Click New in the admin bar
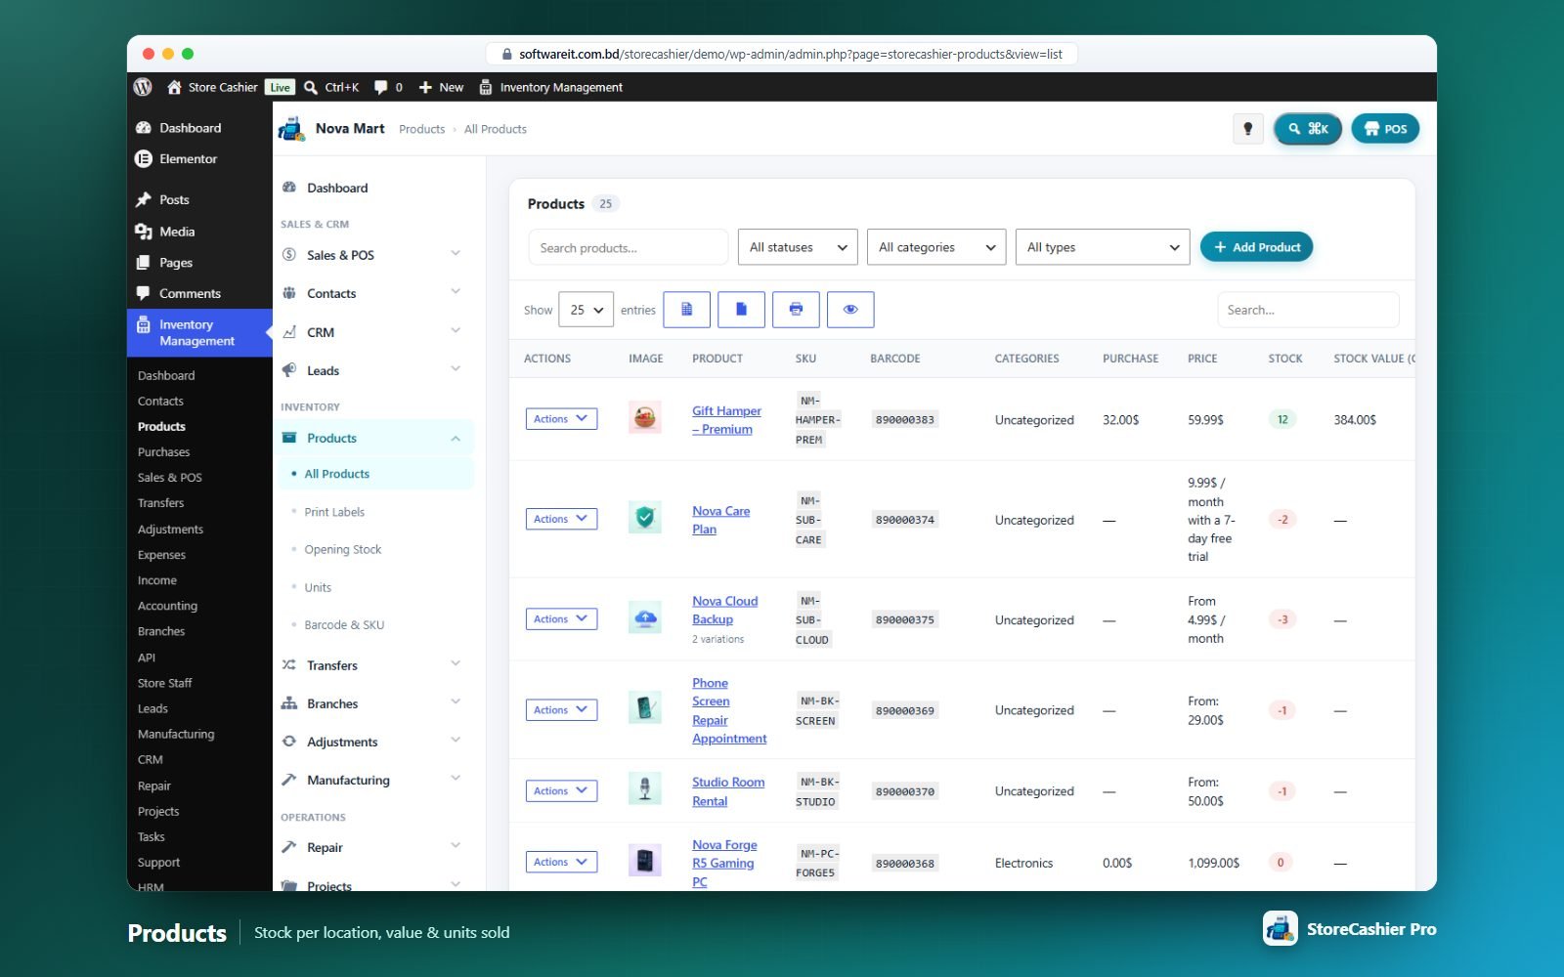 441,87
